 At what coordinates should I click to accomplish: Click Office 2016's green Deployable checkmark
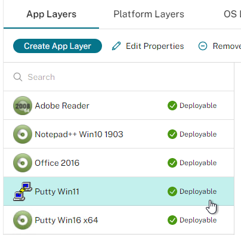[x=172, y=163]
